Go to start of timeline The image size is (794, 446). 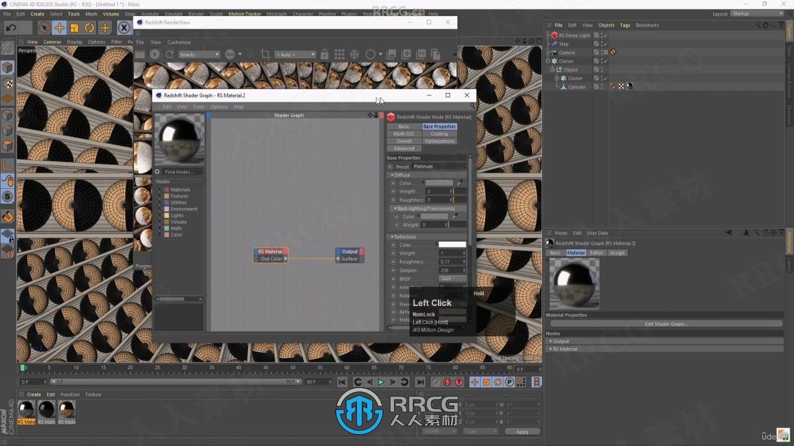[342, 382]
